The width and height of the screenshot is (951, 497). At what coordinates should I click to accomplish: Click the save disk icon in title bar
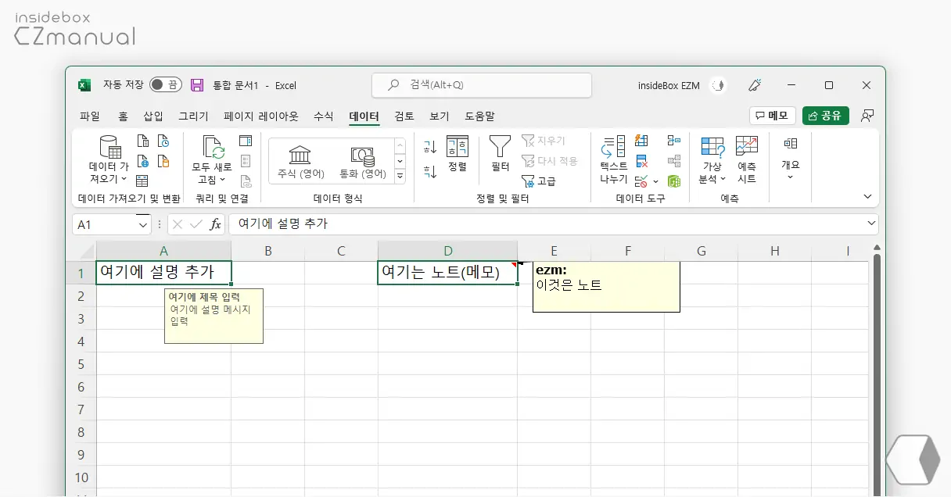pos(197,85)
